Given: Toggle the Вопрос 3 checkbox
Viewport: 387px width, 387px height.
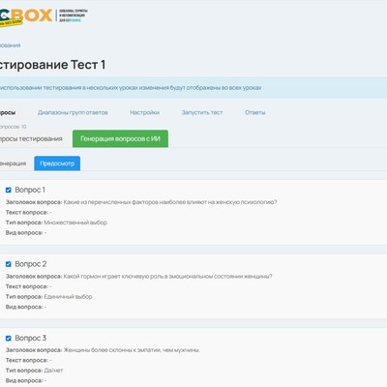Looking at the screenshot, I should (9, 339).
